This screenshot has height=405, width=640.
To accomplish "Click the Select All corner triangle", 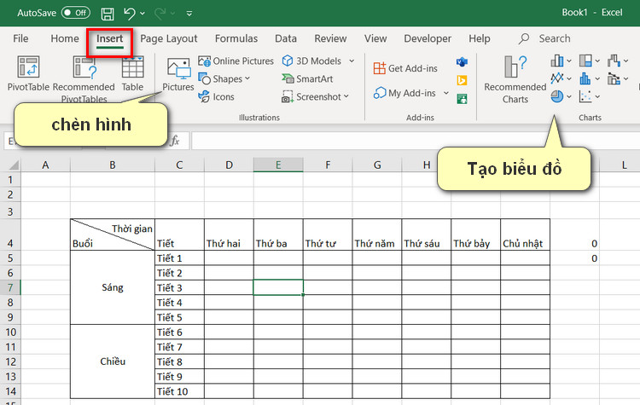I will [x=14, y=165].
